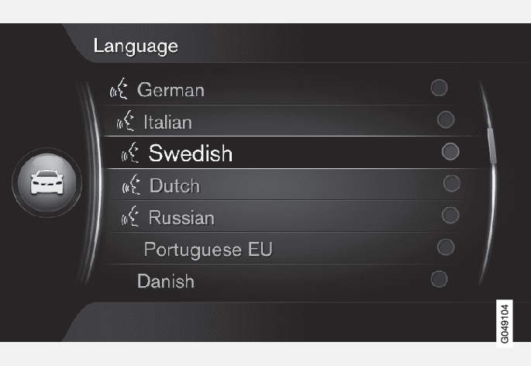Click the voice icon beside Swedish
Viewport: 531px width, 366px height.
[x=131, y=153]
